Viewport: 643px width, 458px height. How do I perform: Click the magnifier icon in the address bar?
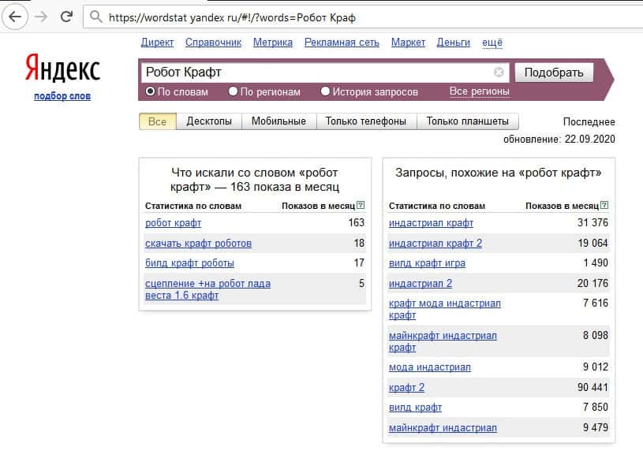(95, 16)
